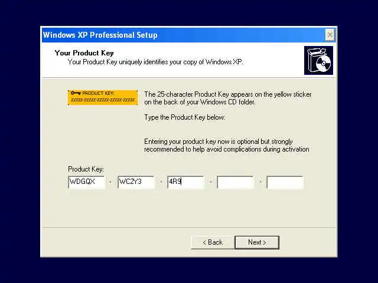
Task: Click the empty fifth product key field
Action: tap(285, 182)
